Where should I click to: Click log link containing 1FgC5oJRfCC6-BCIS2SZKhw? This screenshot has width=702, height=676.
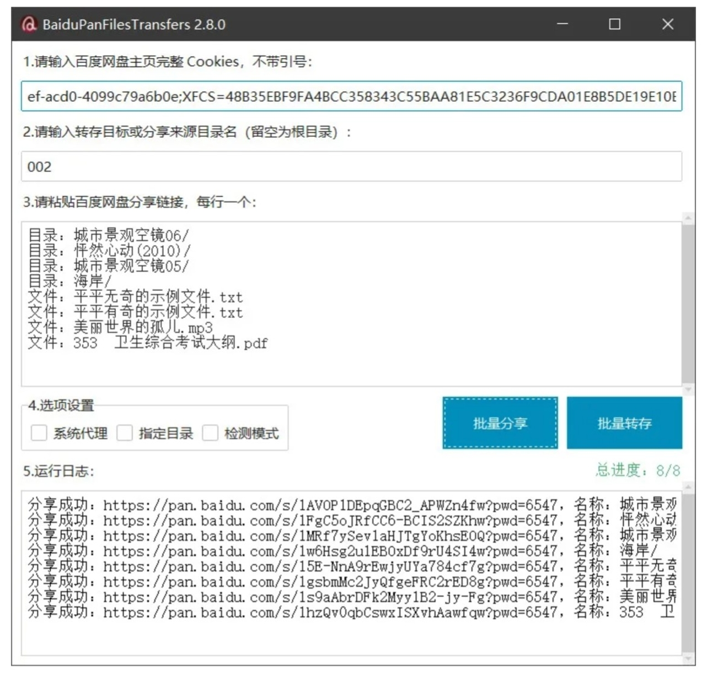coord(330,520)
